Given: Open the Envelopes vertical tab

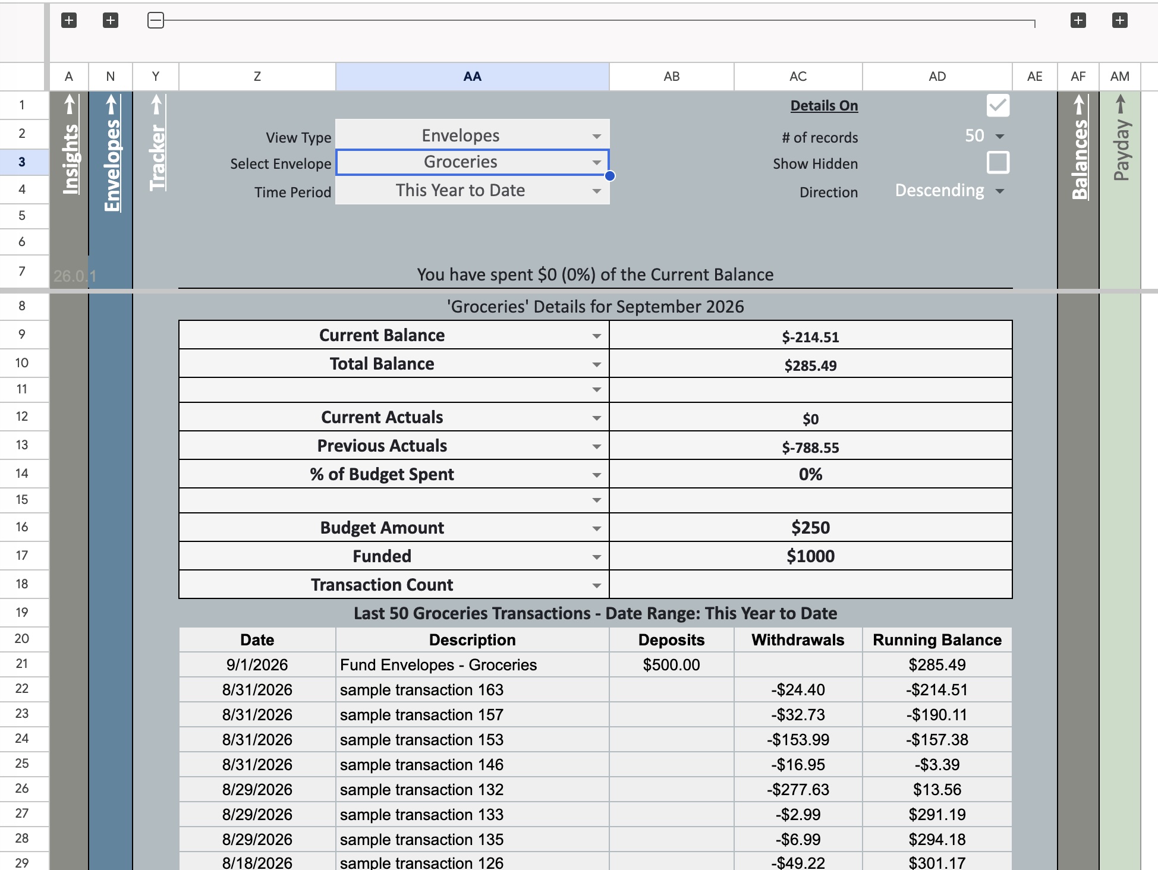Looking at the screenshot, I should (x=111, y=153).
